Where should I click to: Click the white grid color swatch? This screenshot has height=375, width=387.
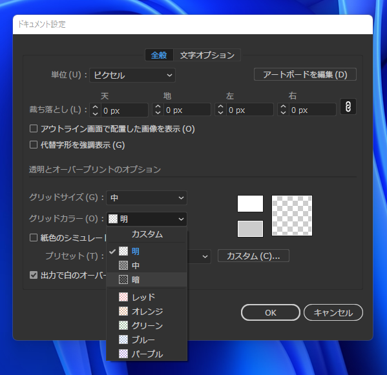click(250, 204)
